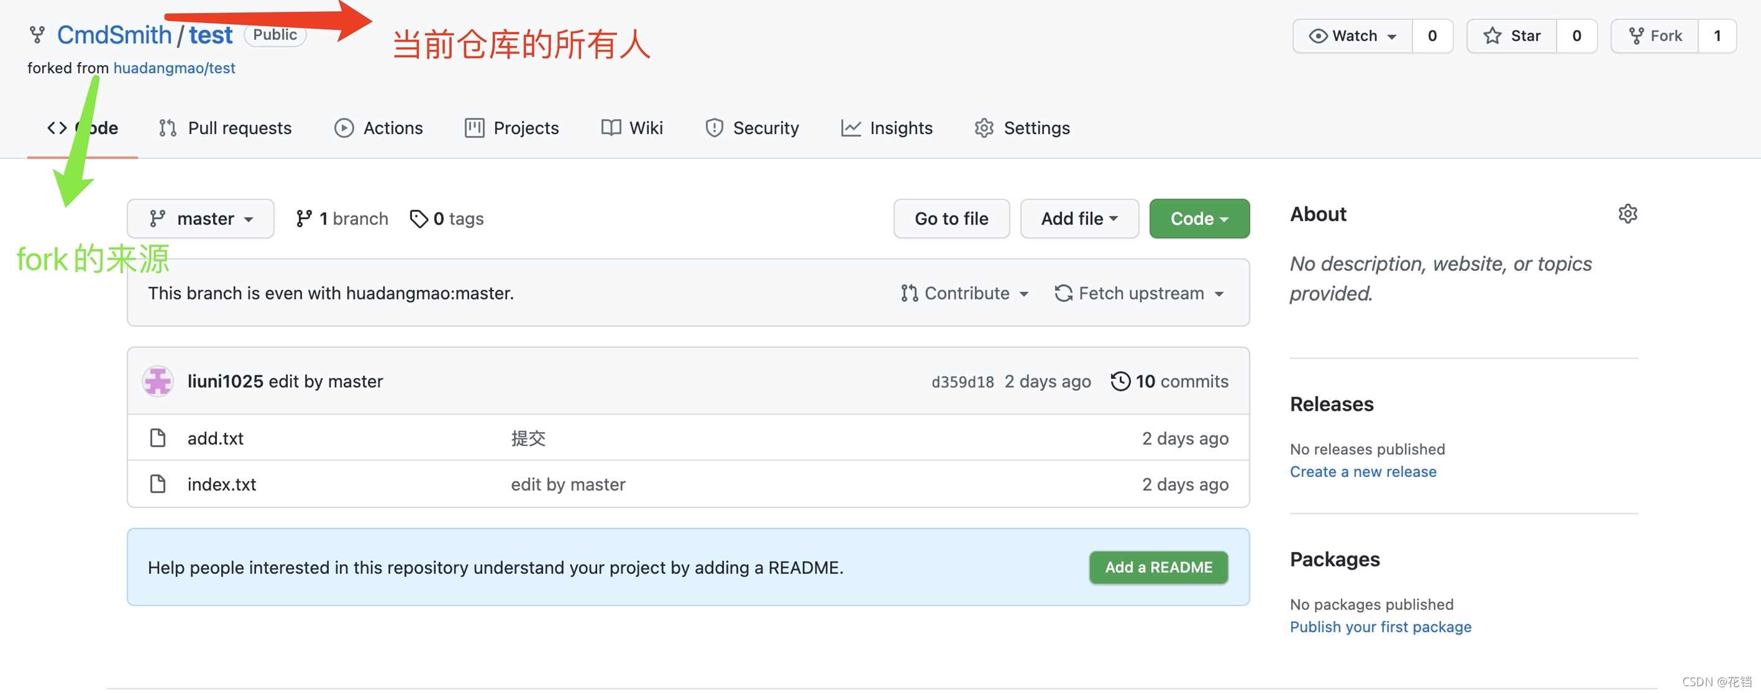Open the Insights tab

coord(887,128)
